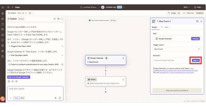Open the Untitled Zap title dropdown arrow
This screenshot has height=107, width=206.
pyautogui.click(x=124, y=7)
